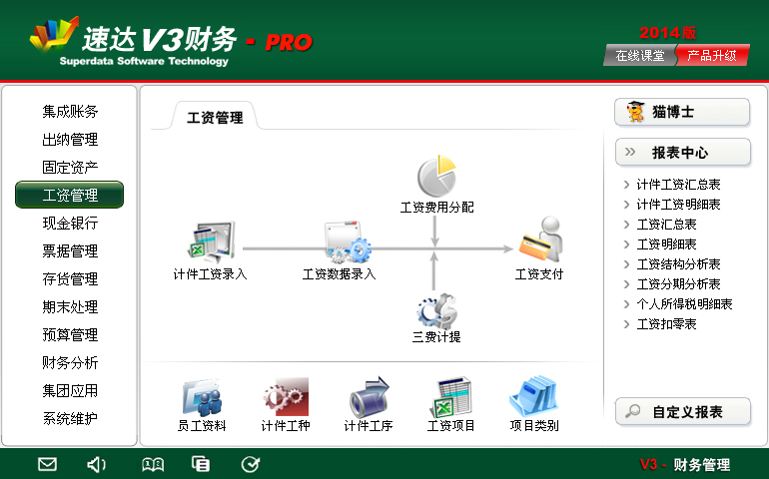
Task: Expand the arrow next to 个人所得税明细表
Action: (x=626, y=304)
